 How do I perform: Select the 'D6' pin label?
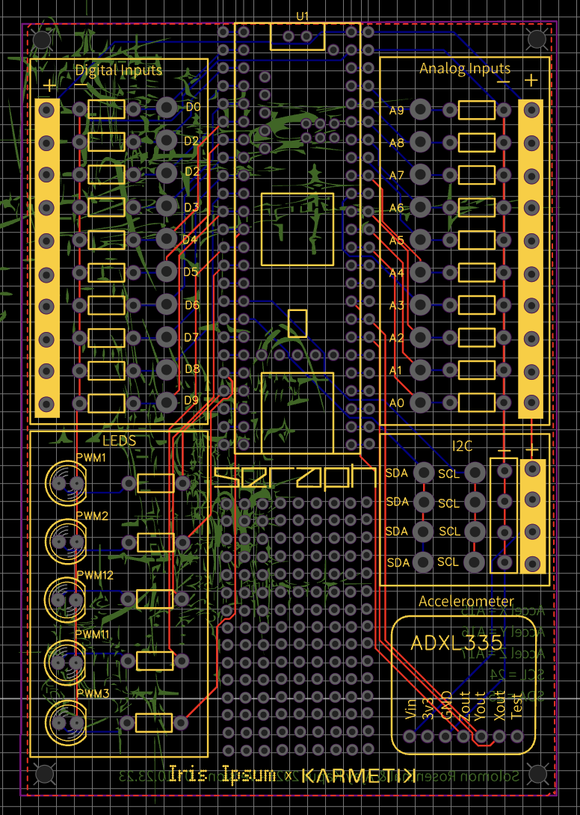coord(192,305)
